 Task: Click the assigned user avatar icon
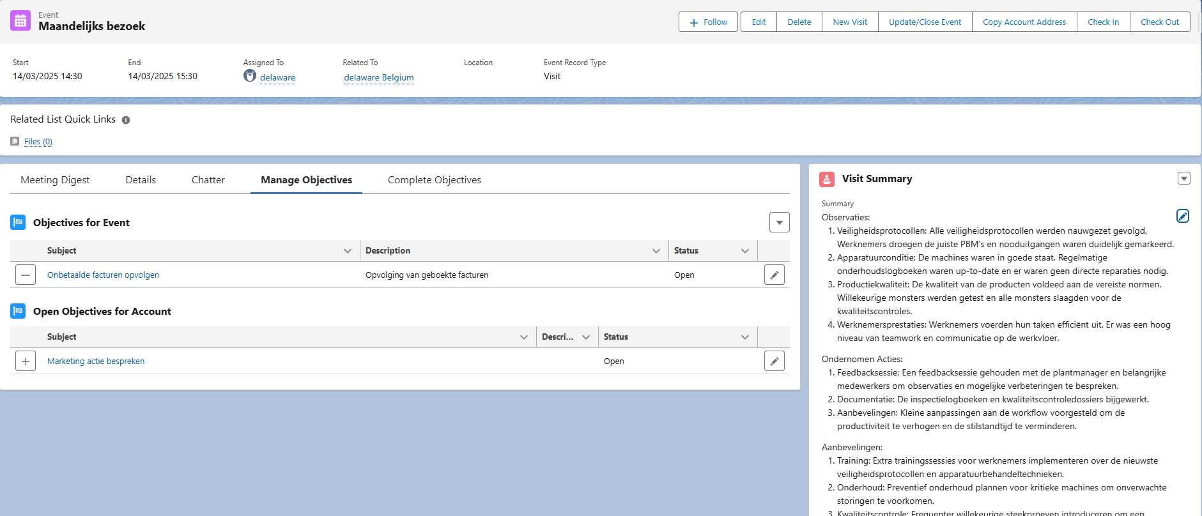point(250,76)
